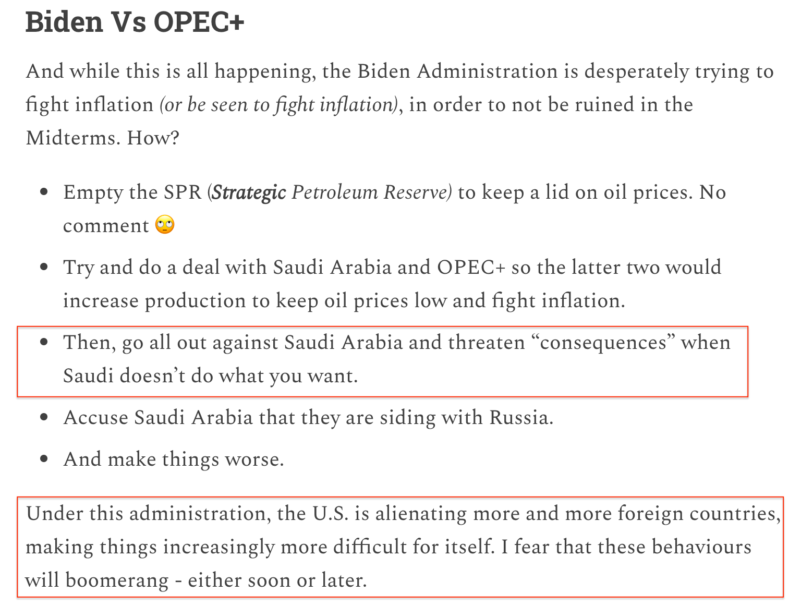Click the bullet before "Then, go all out"
The width and height of the screenshot is (801, 605).
44,343
